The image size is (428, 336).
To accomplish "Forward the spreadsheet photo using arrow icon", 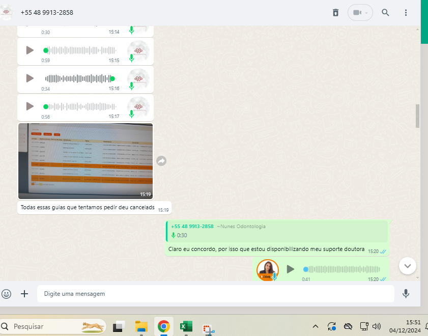I will click(161, 161).
